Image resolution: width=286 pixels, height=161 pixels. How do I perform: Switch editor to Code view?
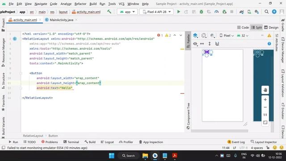(x=243, y=28)
